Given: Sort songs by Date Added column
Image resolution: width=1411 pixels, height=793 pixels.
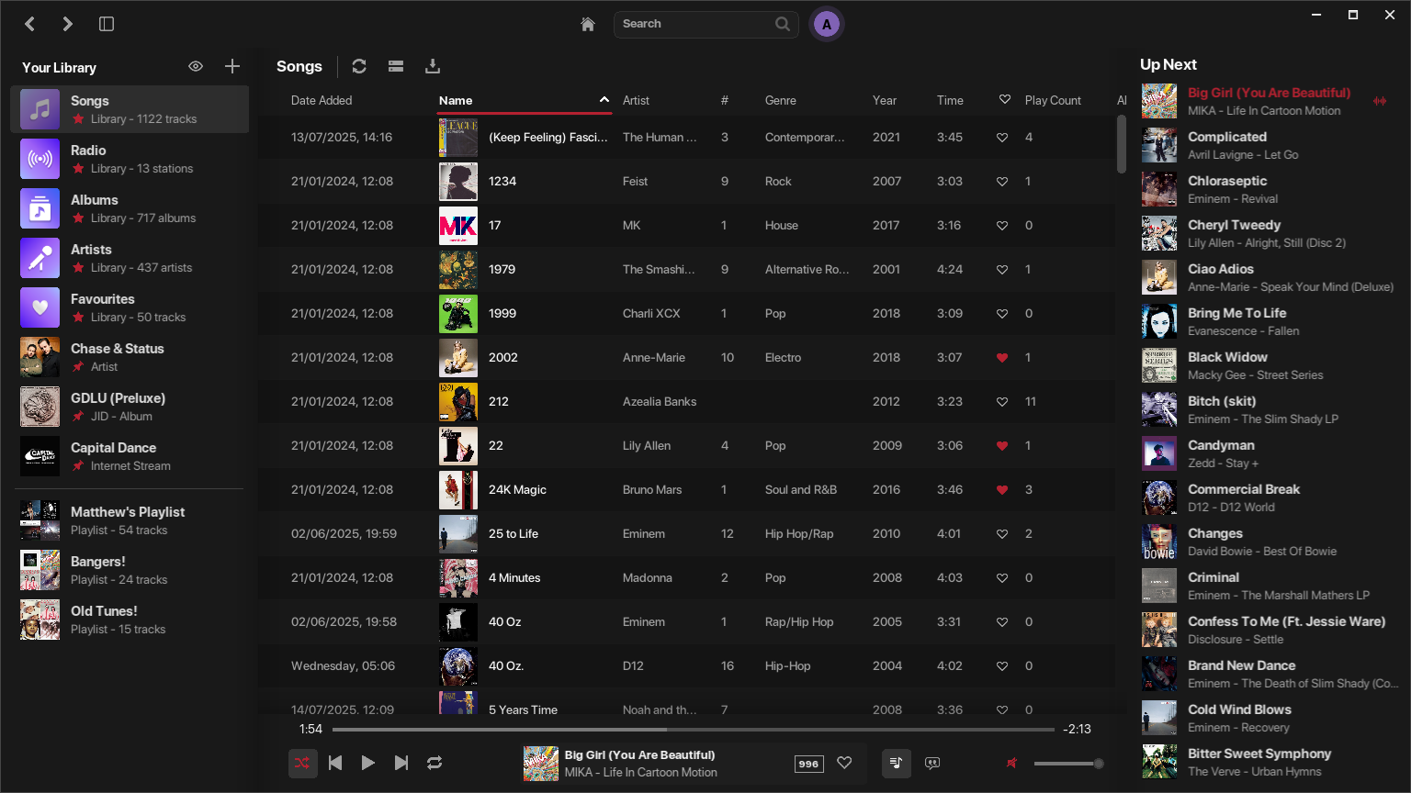Looking at the screenshot, I should click(322, 100).
